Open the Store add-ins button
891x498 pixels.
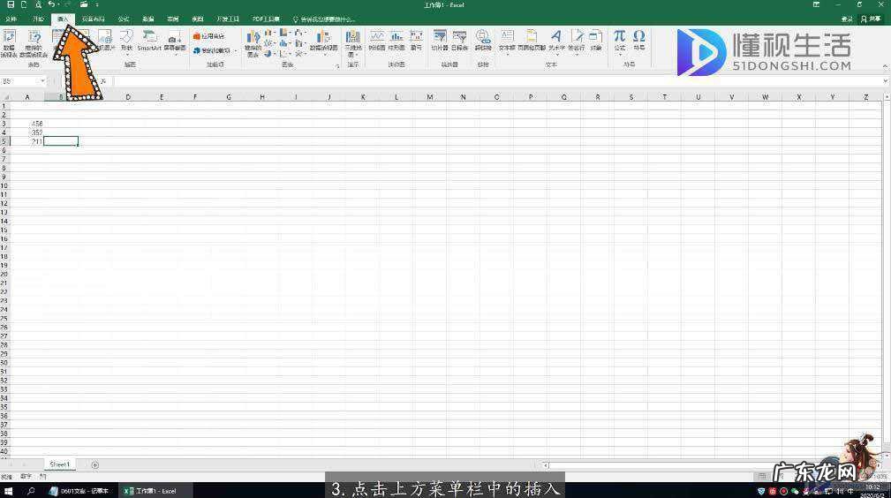[208, 36]
